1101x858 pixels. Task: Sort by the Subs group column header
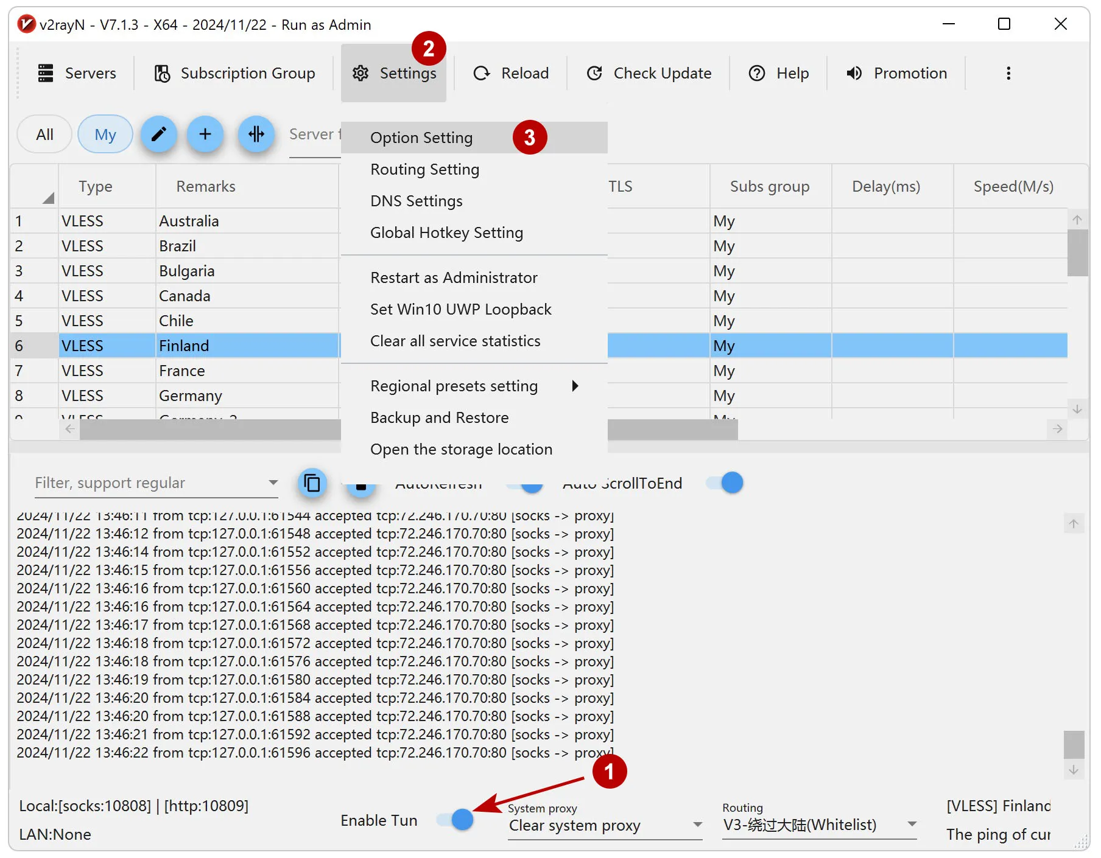(770, 186)
